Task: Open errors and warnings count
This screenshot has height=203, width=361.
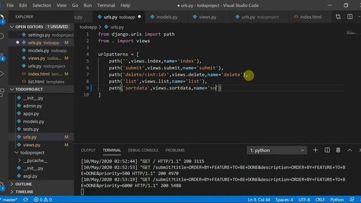Action: tap(43, 200)
